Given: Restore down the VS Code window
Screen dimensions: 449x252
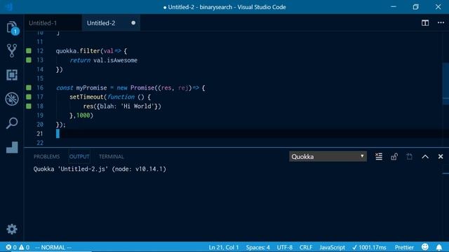Looking at the screenshot, I should pos(416,6).
